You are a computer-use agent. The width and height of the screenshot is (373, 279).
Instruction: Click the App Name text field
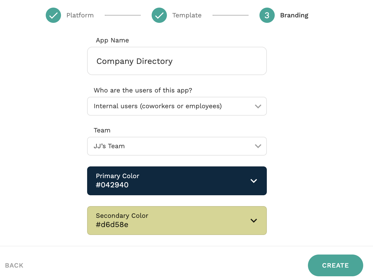(177, 61)
